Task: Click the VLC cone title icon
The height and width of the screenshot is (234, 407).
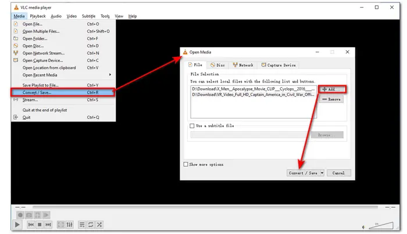Action: tap(16, 7)
